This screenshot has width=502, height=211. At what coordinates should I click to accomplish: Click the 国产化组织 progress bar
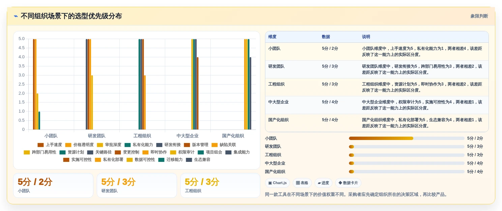pos(407,172)
